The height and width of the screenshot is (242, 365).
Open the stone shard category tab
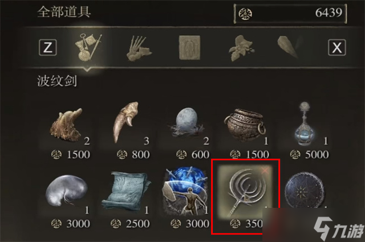coord(289,47)
